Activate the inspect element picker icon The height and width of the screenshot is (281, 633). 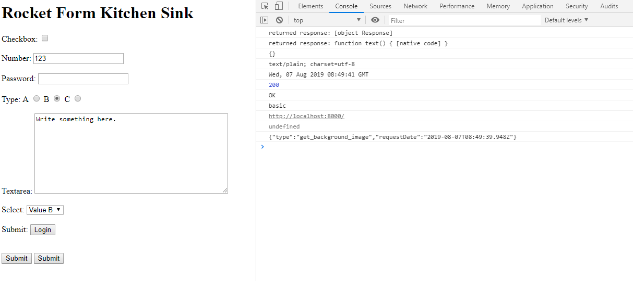point(265,6)
